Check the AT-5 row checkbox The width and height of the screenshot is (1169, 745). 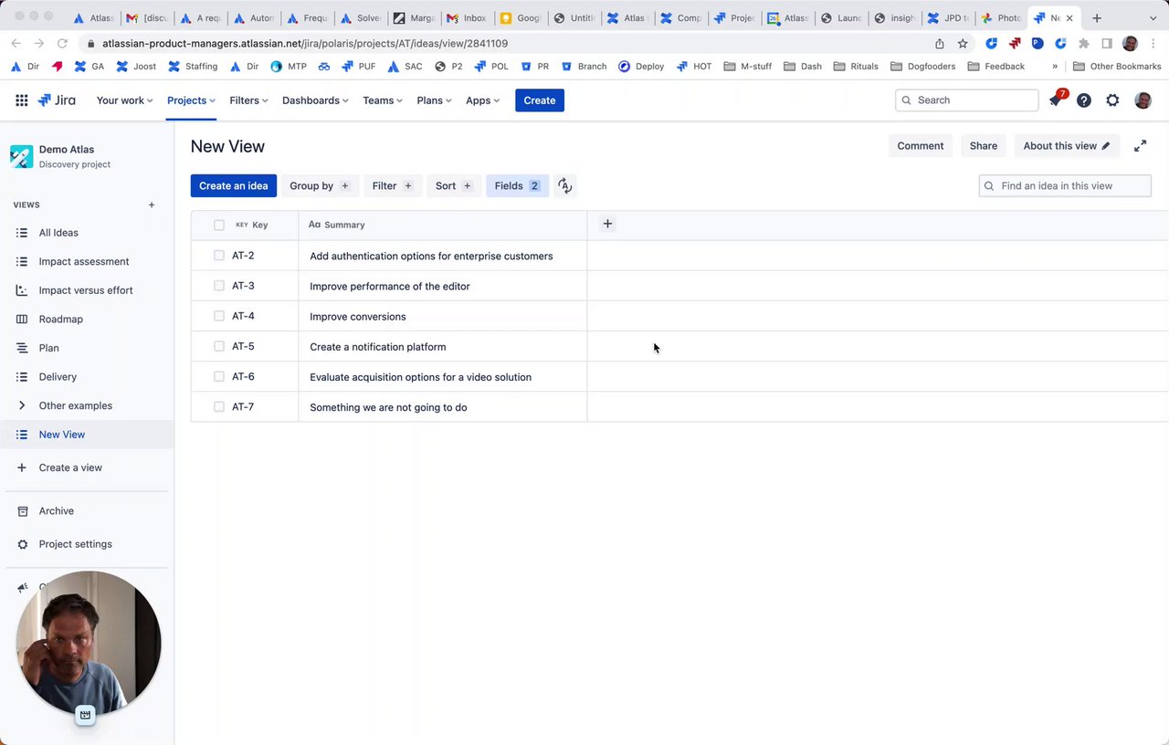point(219,346)
